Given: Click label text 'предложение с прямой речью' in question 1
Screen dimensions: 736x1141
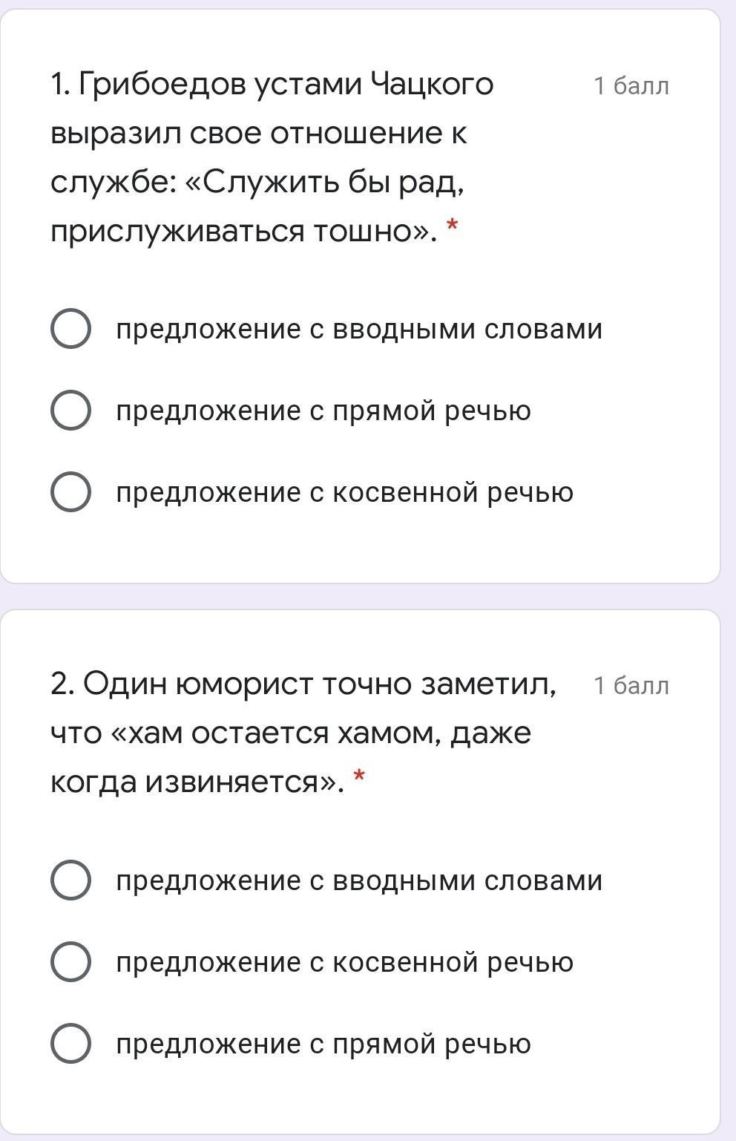Looking at the screenshot, I should coord(323,411).
